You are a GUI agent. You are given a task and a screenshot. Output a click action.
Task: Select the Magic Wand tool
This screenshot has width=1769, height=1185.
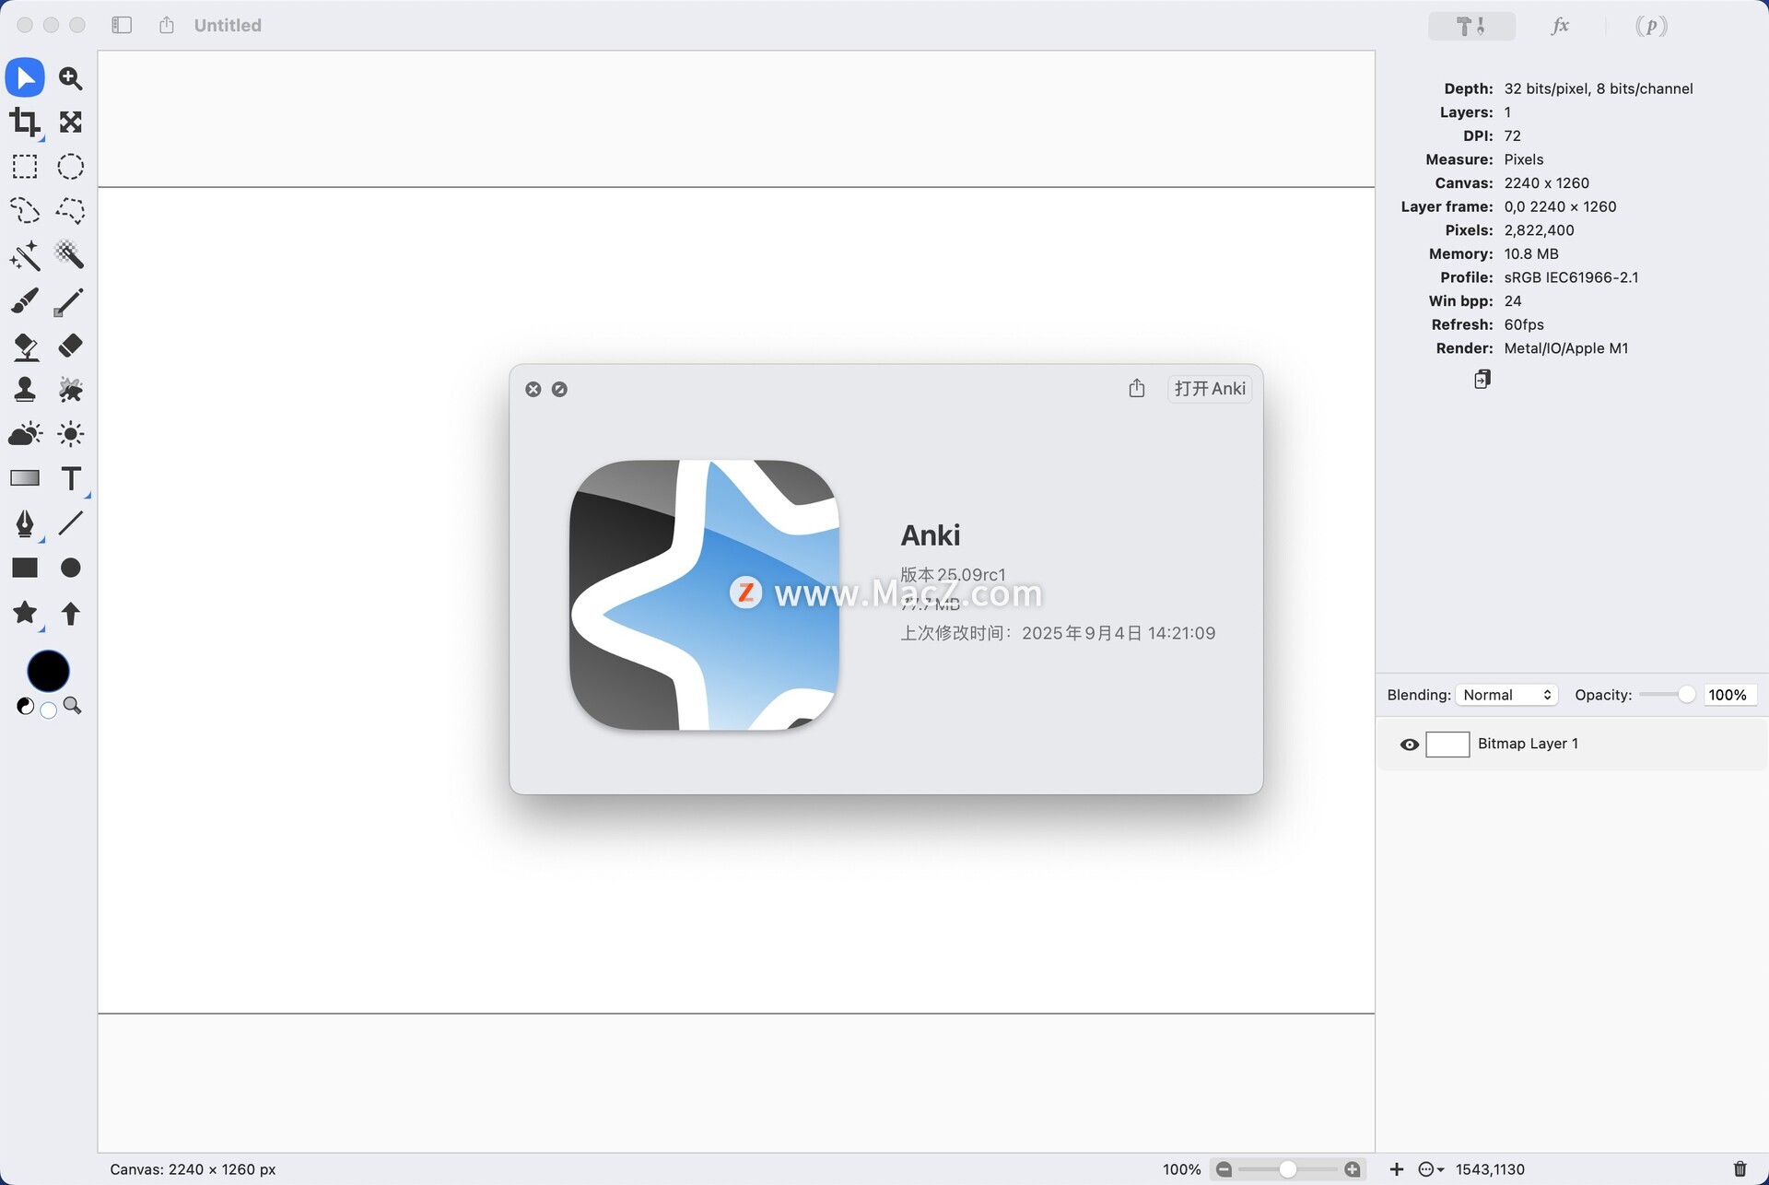25,255
